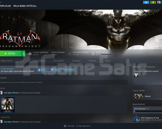Open the Mağaza Sayfası tab
162x129 pixels.
(x=6, y=61)
